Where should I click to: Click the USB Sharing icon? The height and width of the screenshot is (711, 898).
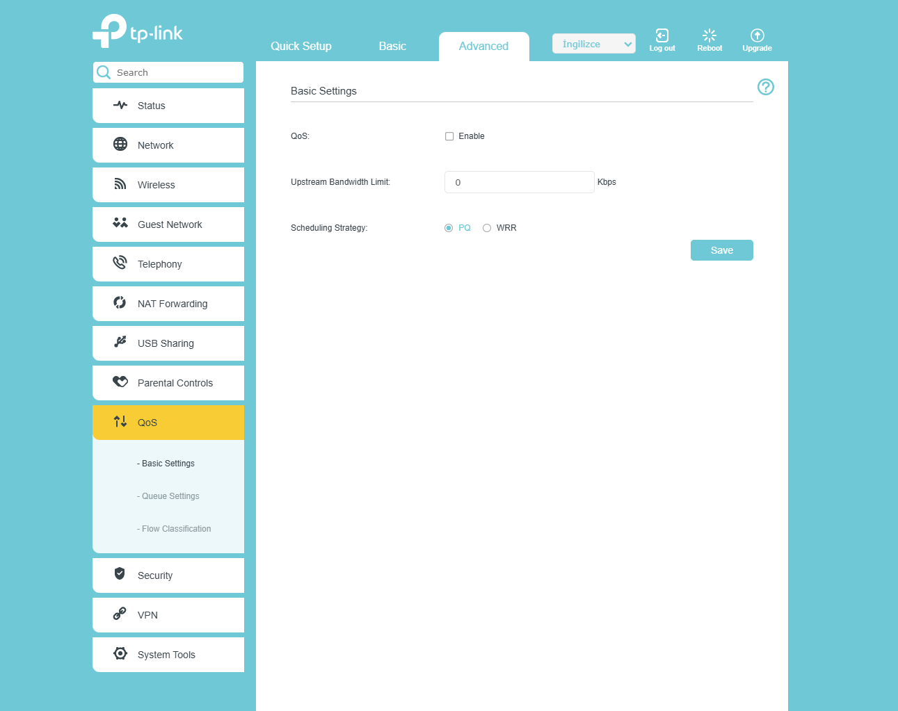120,342
